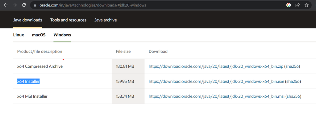Download the jdk-20 windows x64 msi link

[217, 96]
